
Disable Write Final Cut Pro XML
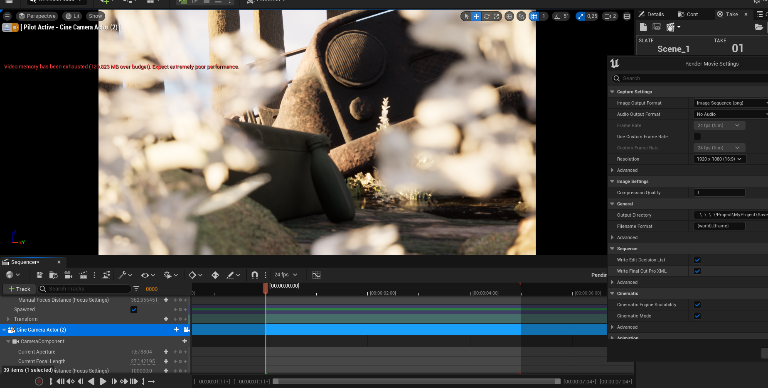697,271
